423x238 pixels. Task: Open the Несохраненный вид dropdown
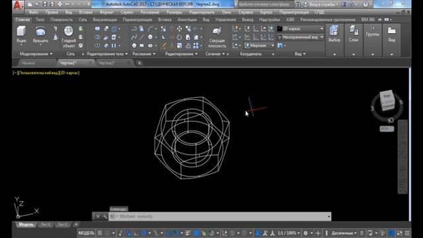pyautogui.click(x=300, y=37)
